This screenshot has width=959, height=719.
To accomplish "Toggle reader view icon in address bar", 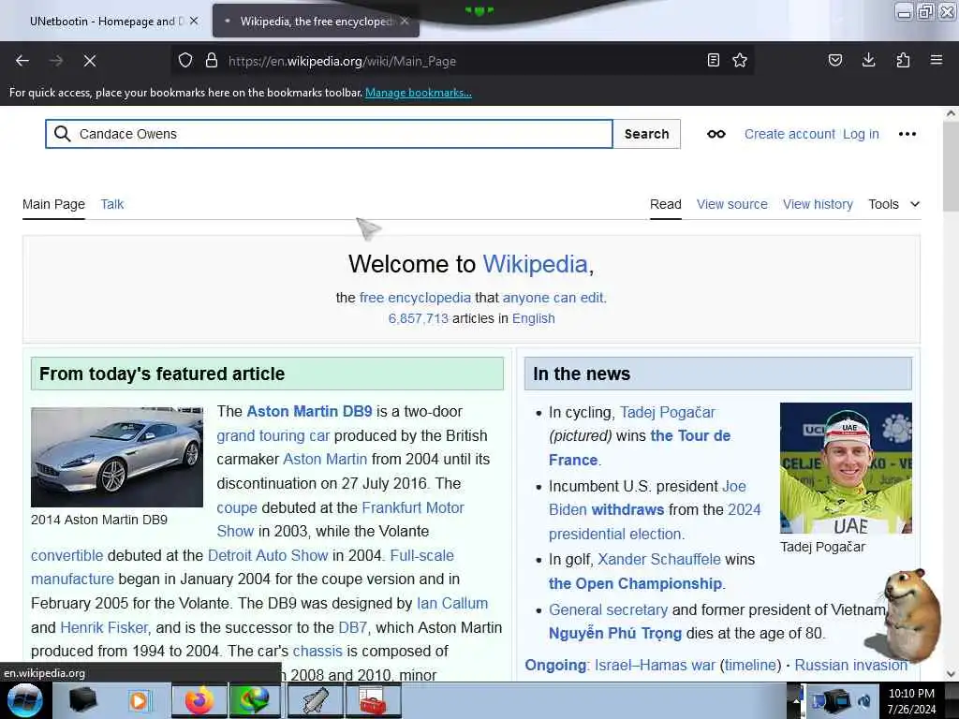I will coord(713,61).
